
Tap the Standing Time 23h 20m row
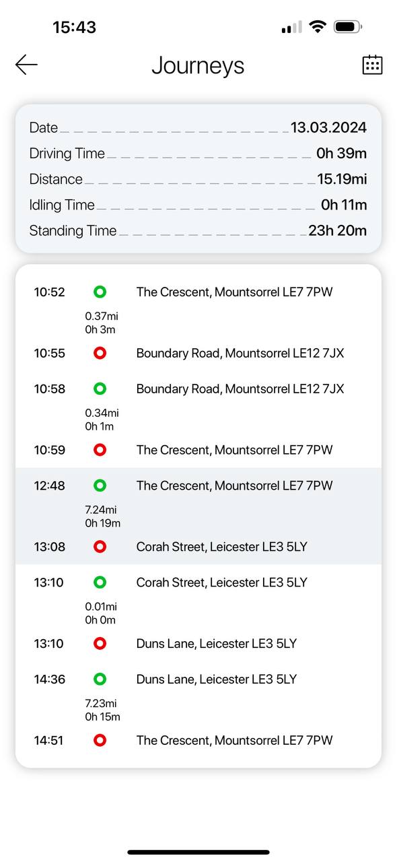199,230
